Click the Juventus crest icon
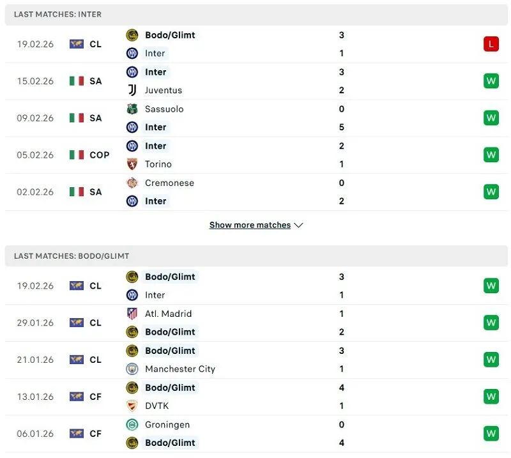The image size is (511, 458). click(x=132, y=90)
